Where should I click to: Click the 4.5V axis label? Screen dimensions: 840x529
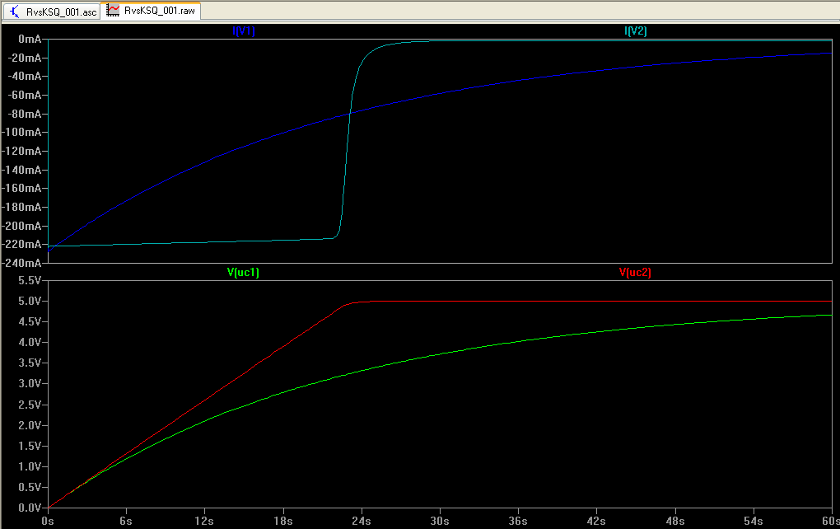30,321
